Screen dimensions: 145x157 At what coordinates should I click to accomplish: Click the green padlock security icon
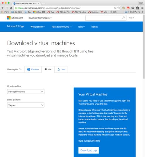[16, 8]
